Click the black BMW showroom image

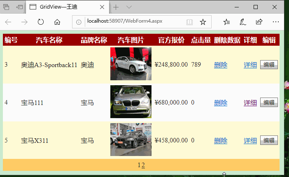pos(131,140)
